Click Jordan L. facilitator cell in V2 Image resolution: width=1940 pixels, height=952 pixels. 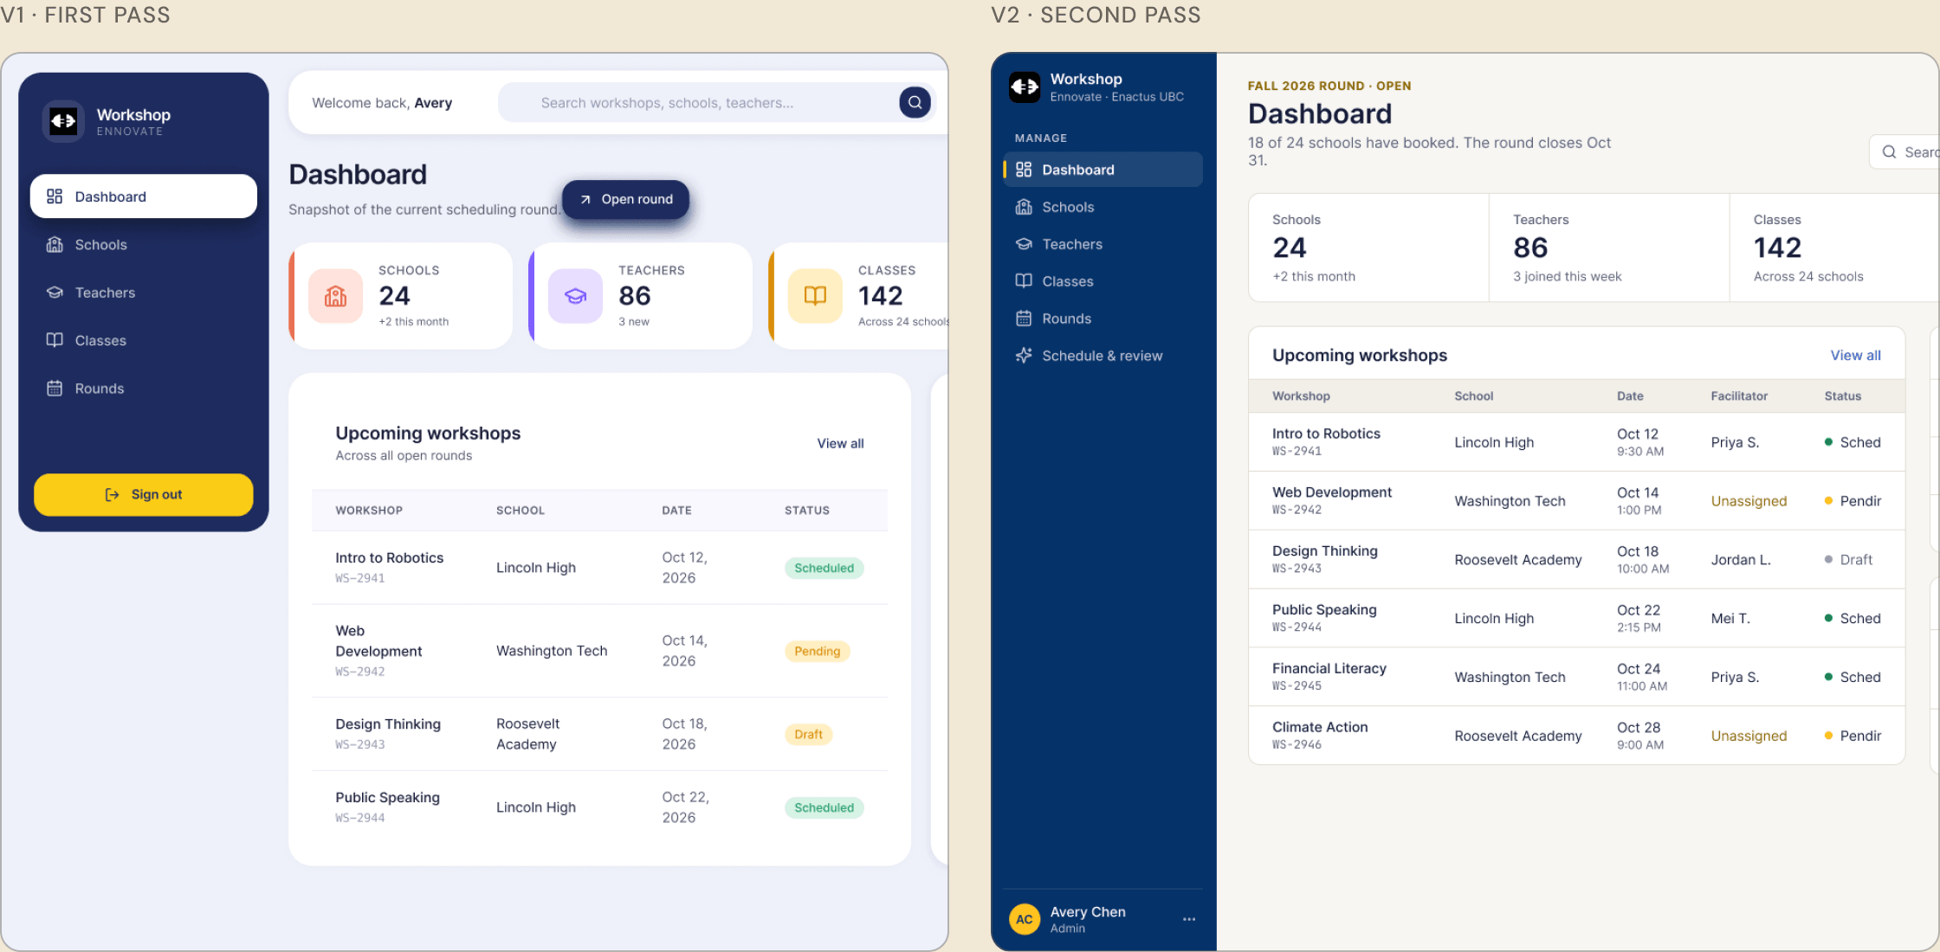pyautogui.click(x=1741, y=560)
